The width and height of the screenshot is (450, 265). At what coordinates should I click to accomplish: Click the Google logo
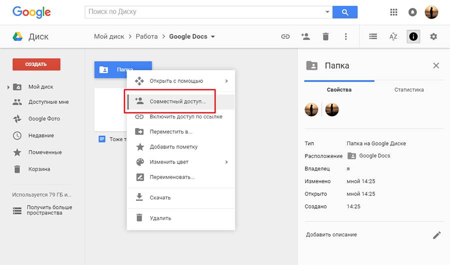31,12
